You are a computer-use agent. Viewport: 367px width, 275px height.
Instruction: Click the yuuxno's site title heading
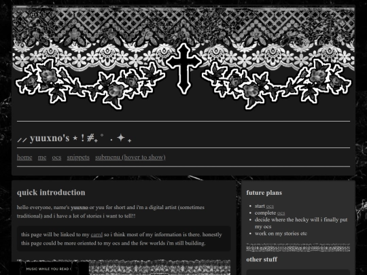click(75, 138)
